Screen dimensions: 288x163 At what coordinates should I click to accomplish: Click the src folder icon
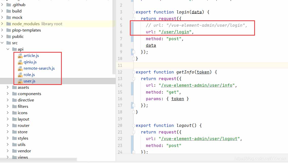tap(9, 43)
